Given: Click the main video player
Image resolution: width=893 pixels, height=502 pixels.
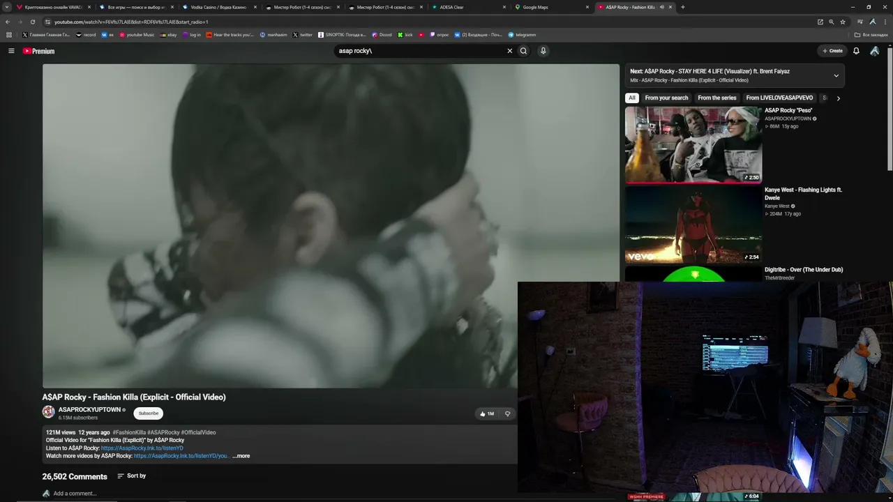Looking at the screenshot, I should 331,226.
